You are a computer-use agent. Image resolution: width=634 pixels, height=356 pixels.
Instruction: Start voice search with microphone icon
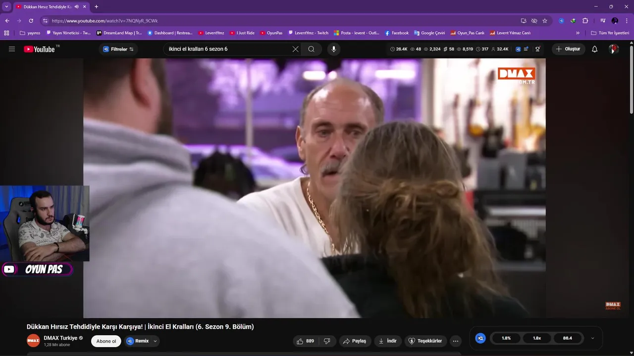pyautogui.click(x=333, y=49)
